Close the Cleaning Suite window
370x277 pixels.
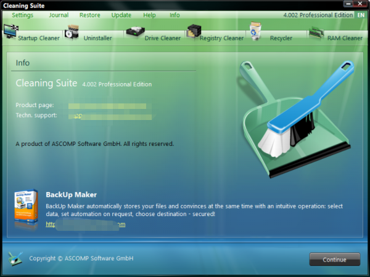(360, 4)
